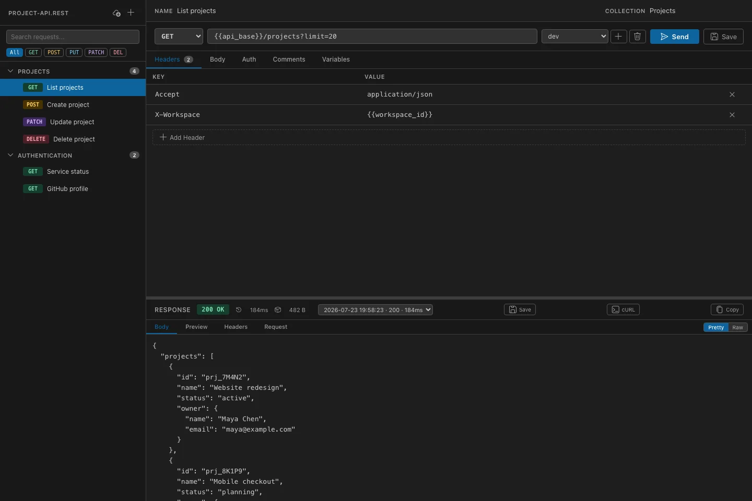
Task: Filter sidebar by POST method
Action: 54,52
